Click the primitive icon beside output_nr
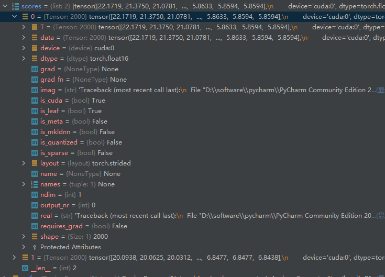 (35, 205)
